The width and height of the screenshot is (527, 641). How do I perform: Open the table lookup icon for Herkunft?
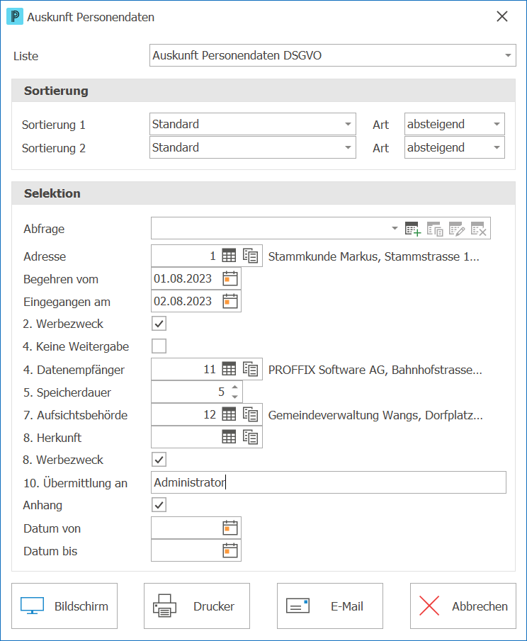(x=229, y=437)
